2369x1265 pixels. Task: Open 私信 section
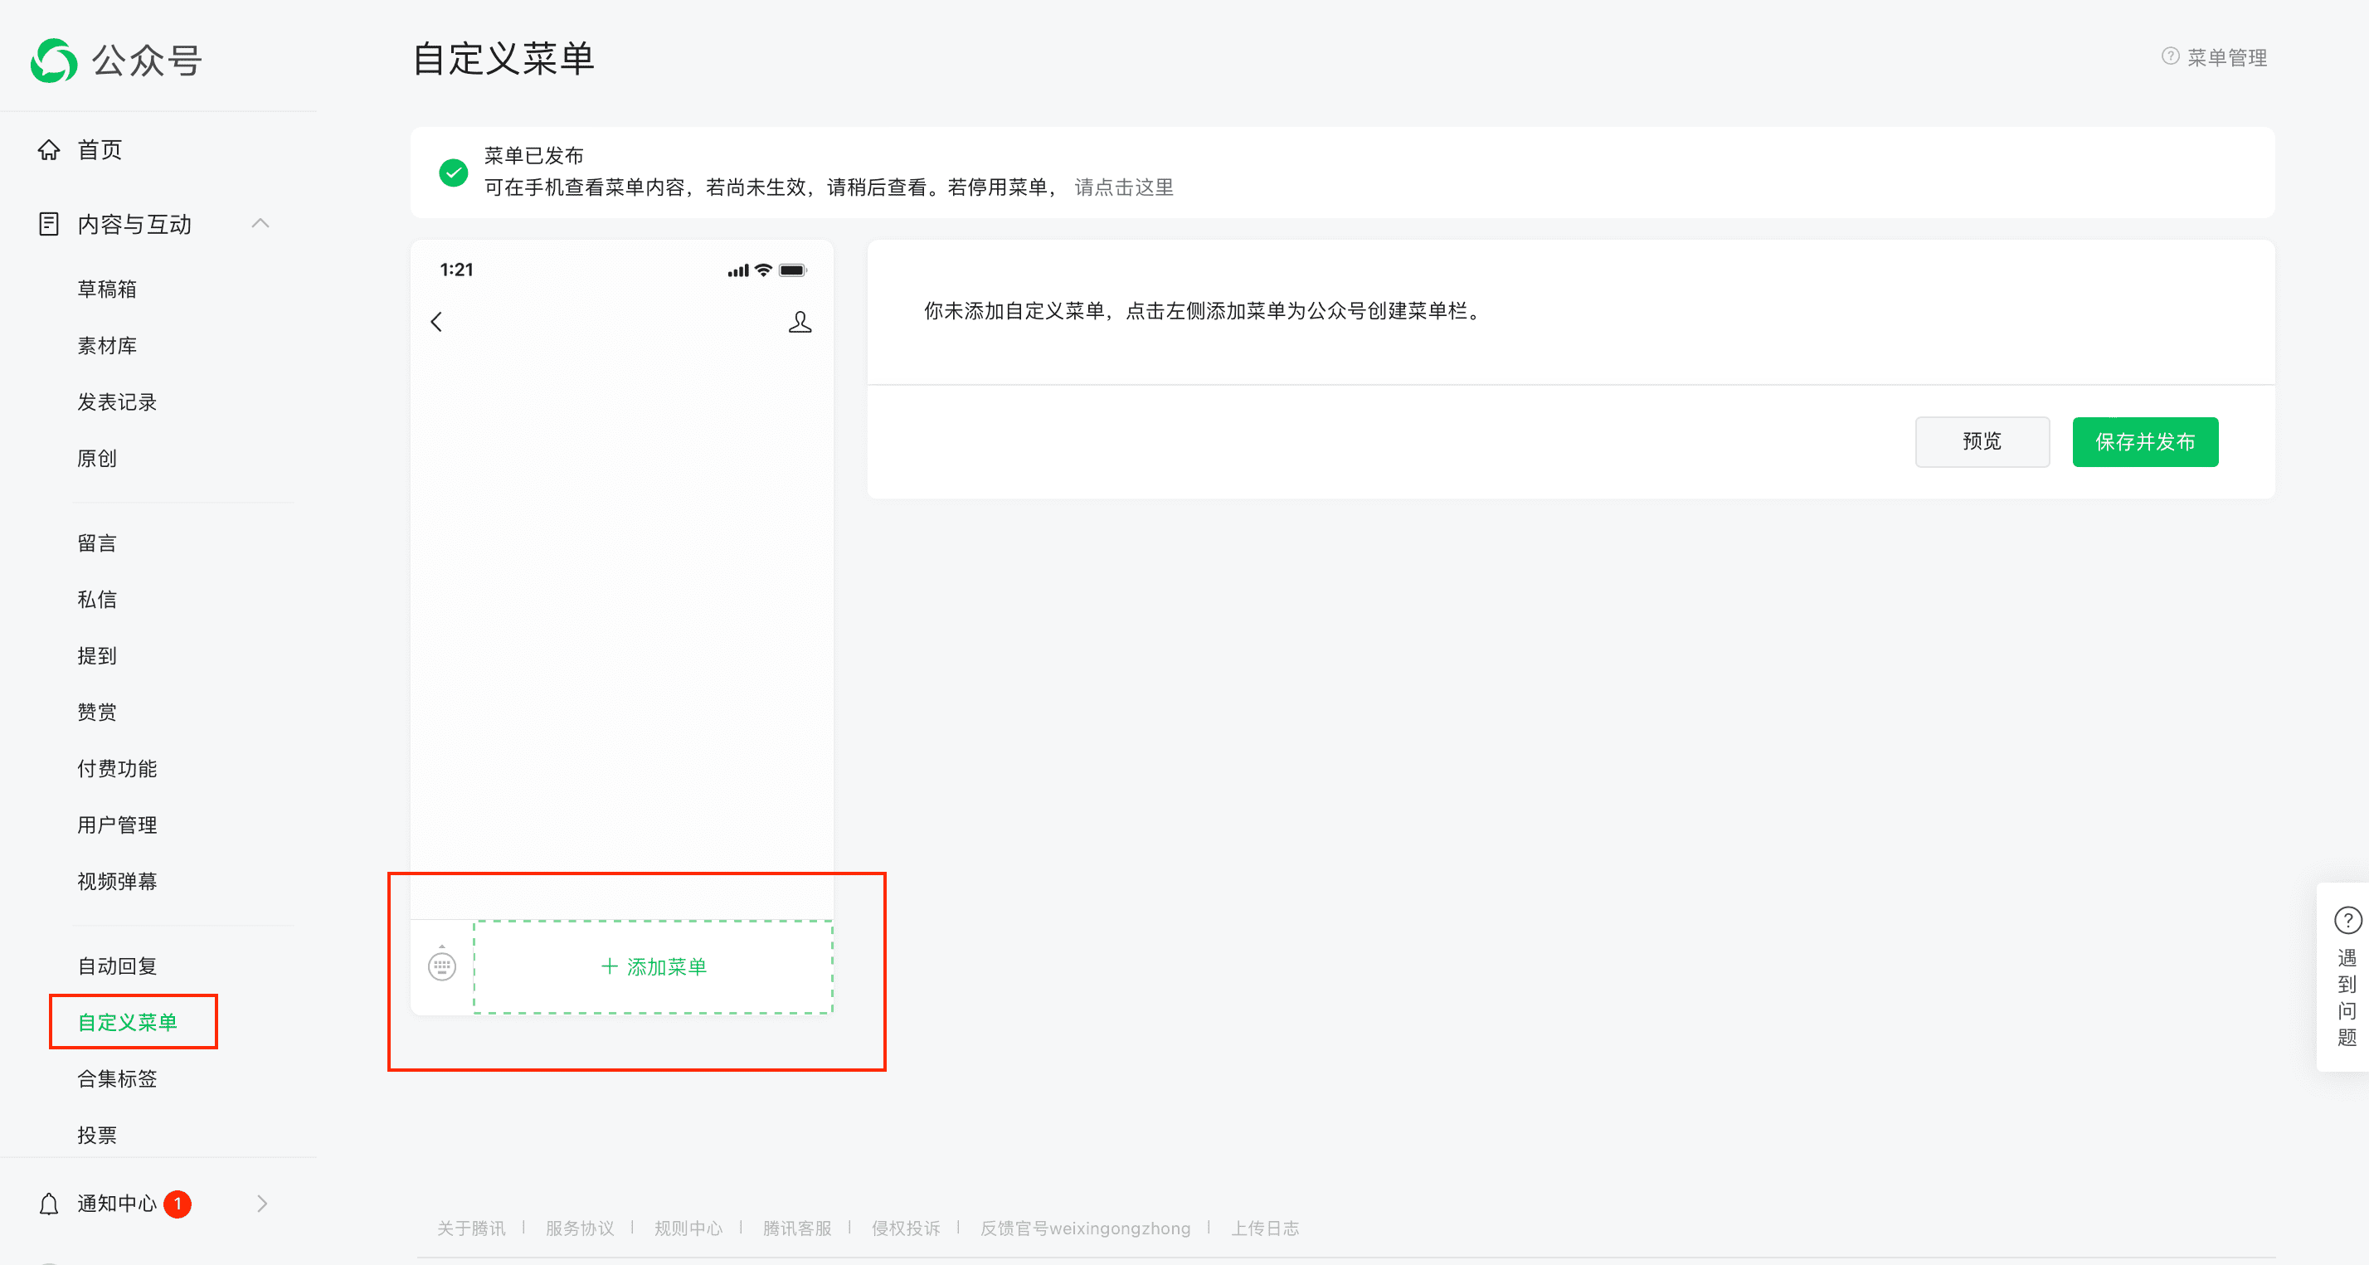[x=96, y=599]
